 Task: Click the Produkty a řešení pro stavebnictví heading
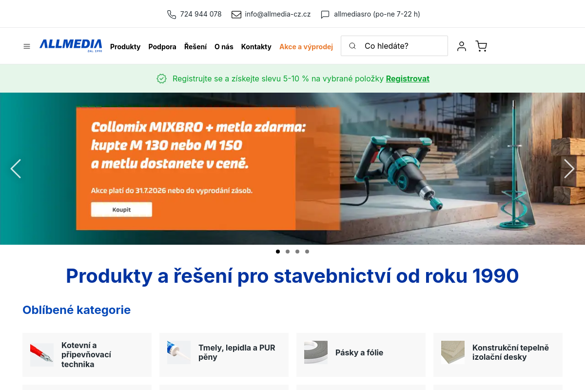pos(292,276)
